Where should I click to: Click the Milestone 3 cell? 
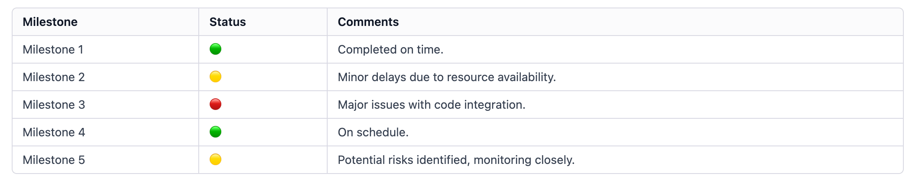pos(105,105)
